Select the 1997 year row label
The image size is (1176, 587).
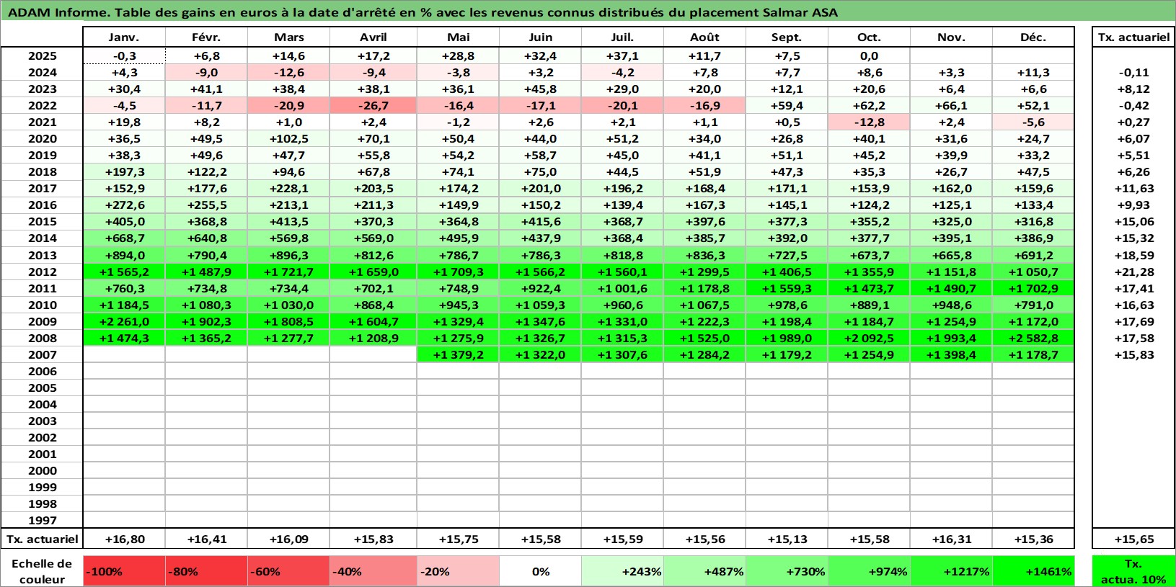coord(43,521)
